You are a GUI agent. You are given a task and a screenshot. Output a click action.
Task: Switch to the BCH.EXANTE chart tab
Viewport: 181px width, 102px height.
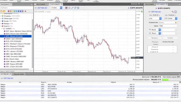(41, 4)
